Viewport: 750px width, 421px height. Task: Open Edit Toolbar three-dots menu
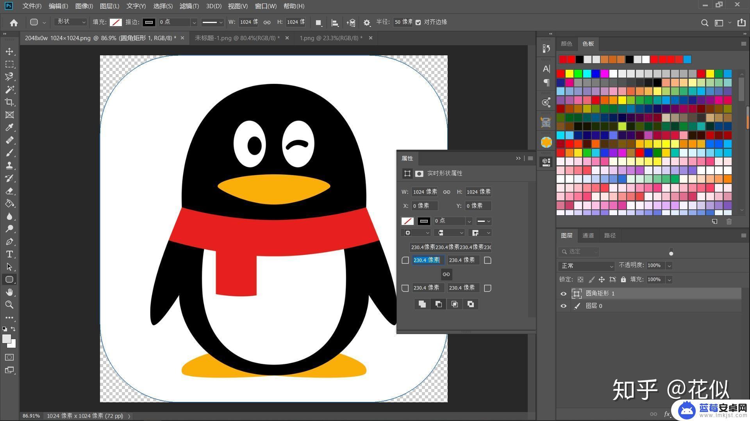pyautogui.click(x=9, y=318)
